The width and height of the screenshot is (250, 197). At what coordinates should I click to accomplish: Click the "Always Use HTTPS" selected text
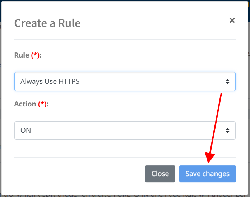pyautogui.click(x=50, y=82)
